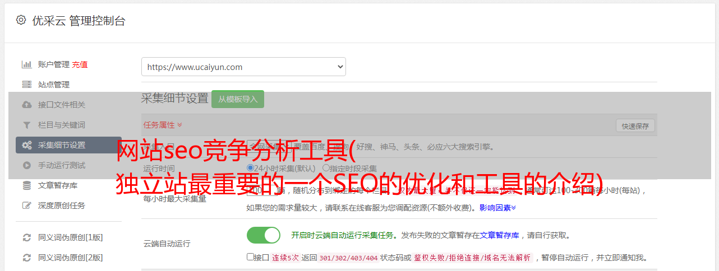This screenshot has width=719, height=271.
Task: Click the 云端自动运行 row label
Action: tap(167, 244)
